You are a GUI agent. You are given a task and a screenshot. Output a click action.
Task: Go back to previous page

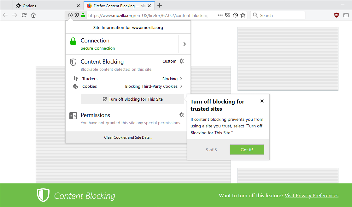[x=5, y=15]
